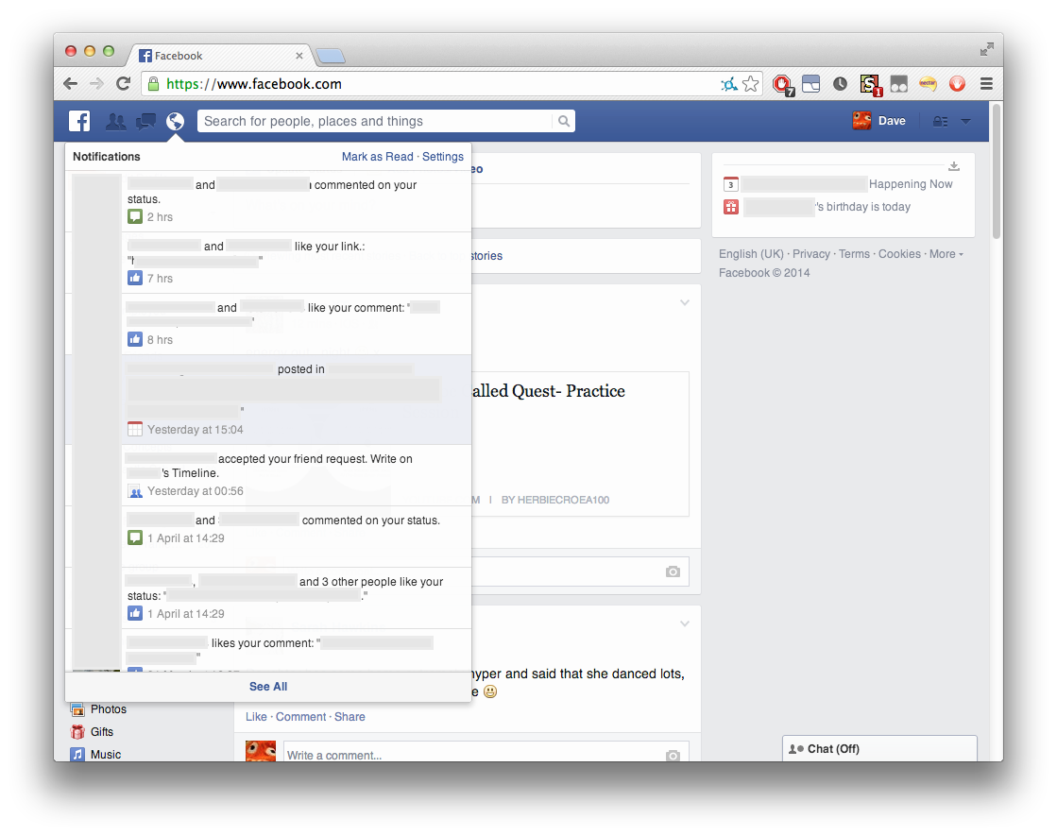Click the Facebook home logo icon
The height and width of the screenshot is (836, 1057).
(78, 121)
